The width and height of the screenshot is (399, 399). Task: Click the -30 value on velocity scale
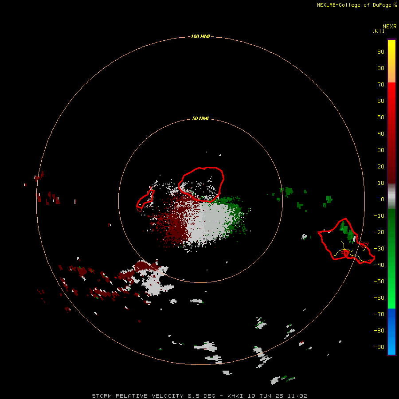click(x=379, y=249)
